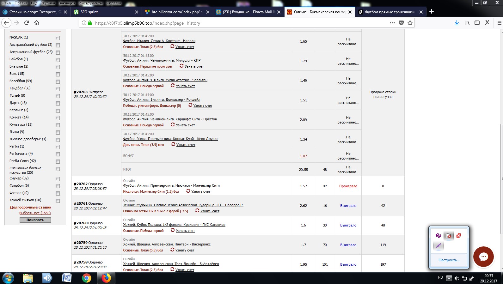
Task: Check Австралийский футбол (2) checkbox
Action: (x=58, y=45)
